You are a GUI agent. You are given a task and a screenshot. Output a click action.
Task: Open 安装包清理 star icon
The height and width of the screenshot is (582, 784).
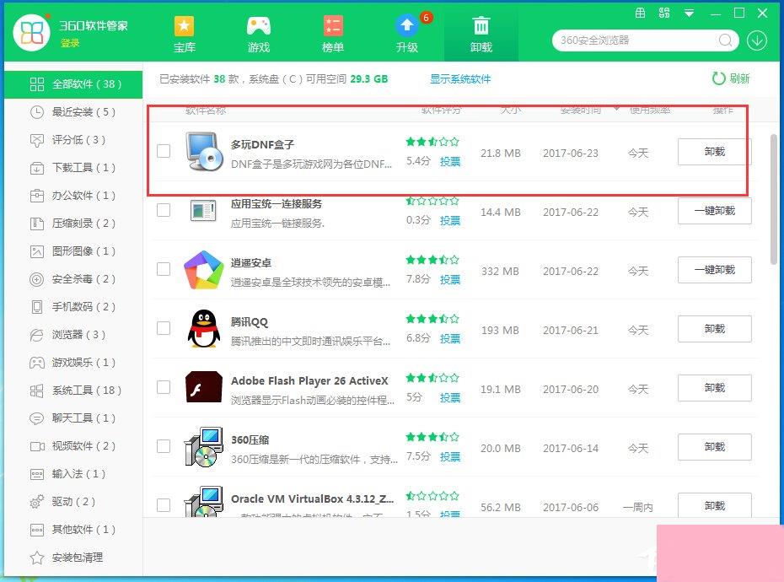click(37, 558)
